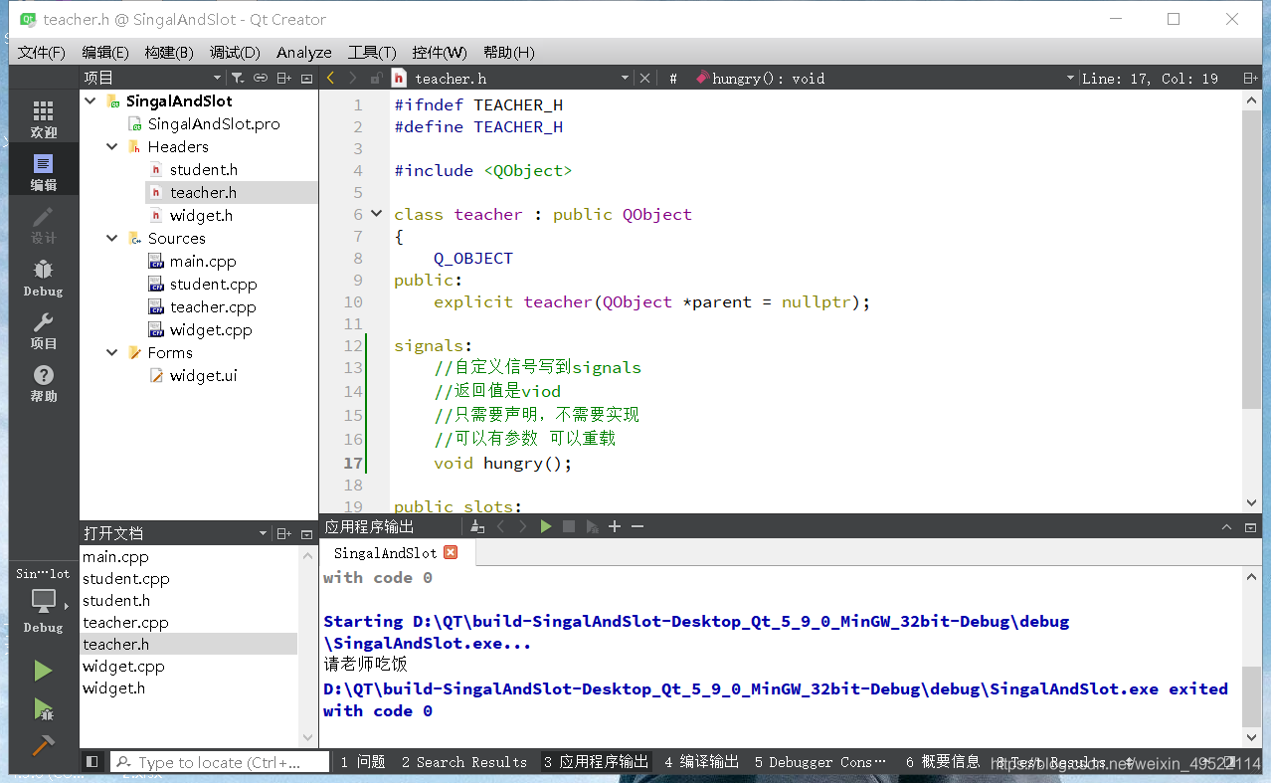
Task: Attach debugger from the output toolbar
Action: click(x=593, y=526)
